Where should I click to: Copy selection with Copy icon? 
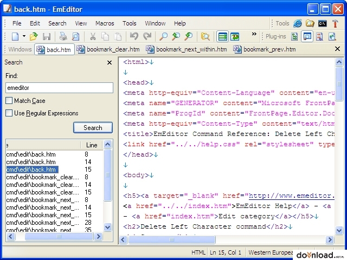(x=105, y=36)
